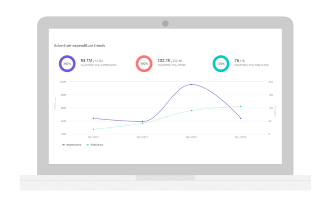331x207 pixels.
Task: Click the purple impressions 100% donut chart
Action: click(66, 64)
